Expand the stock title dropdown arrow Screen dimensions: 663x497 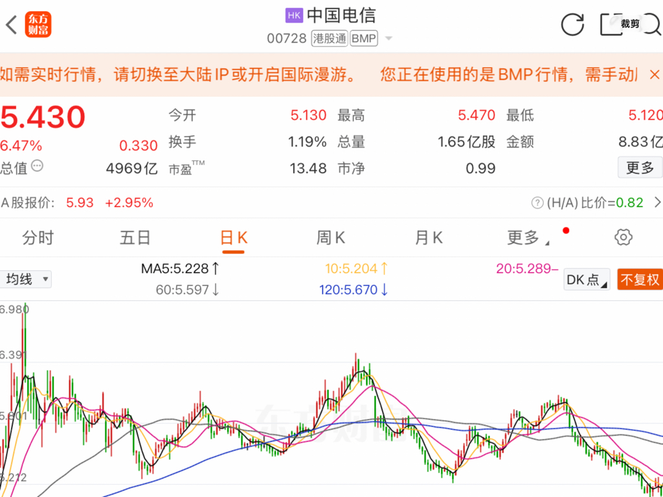(388, 39)
